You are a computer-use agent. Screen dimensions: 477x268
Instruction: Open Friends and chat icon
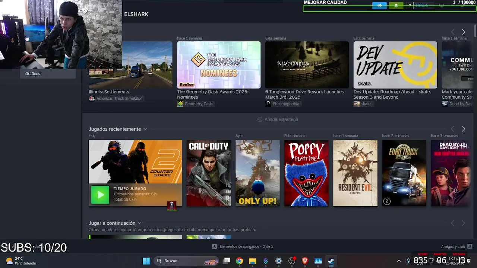point(470,246)
